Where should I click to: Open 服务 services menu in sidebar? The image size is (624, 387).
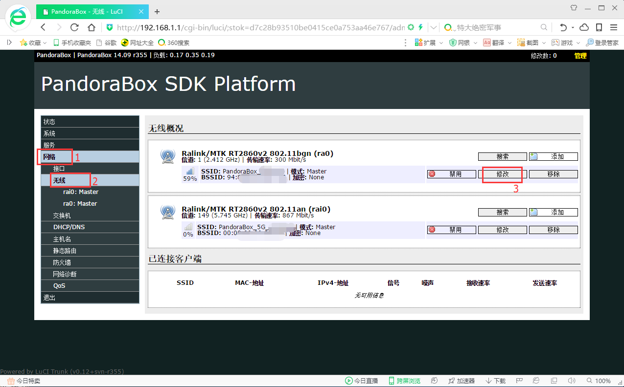click(90, 145)
